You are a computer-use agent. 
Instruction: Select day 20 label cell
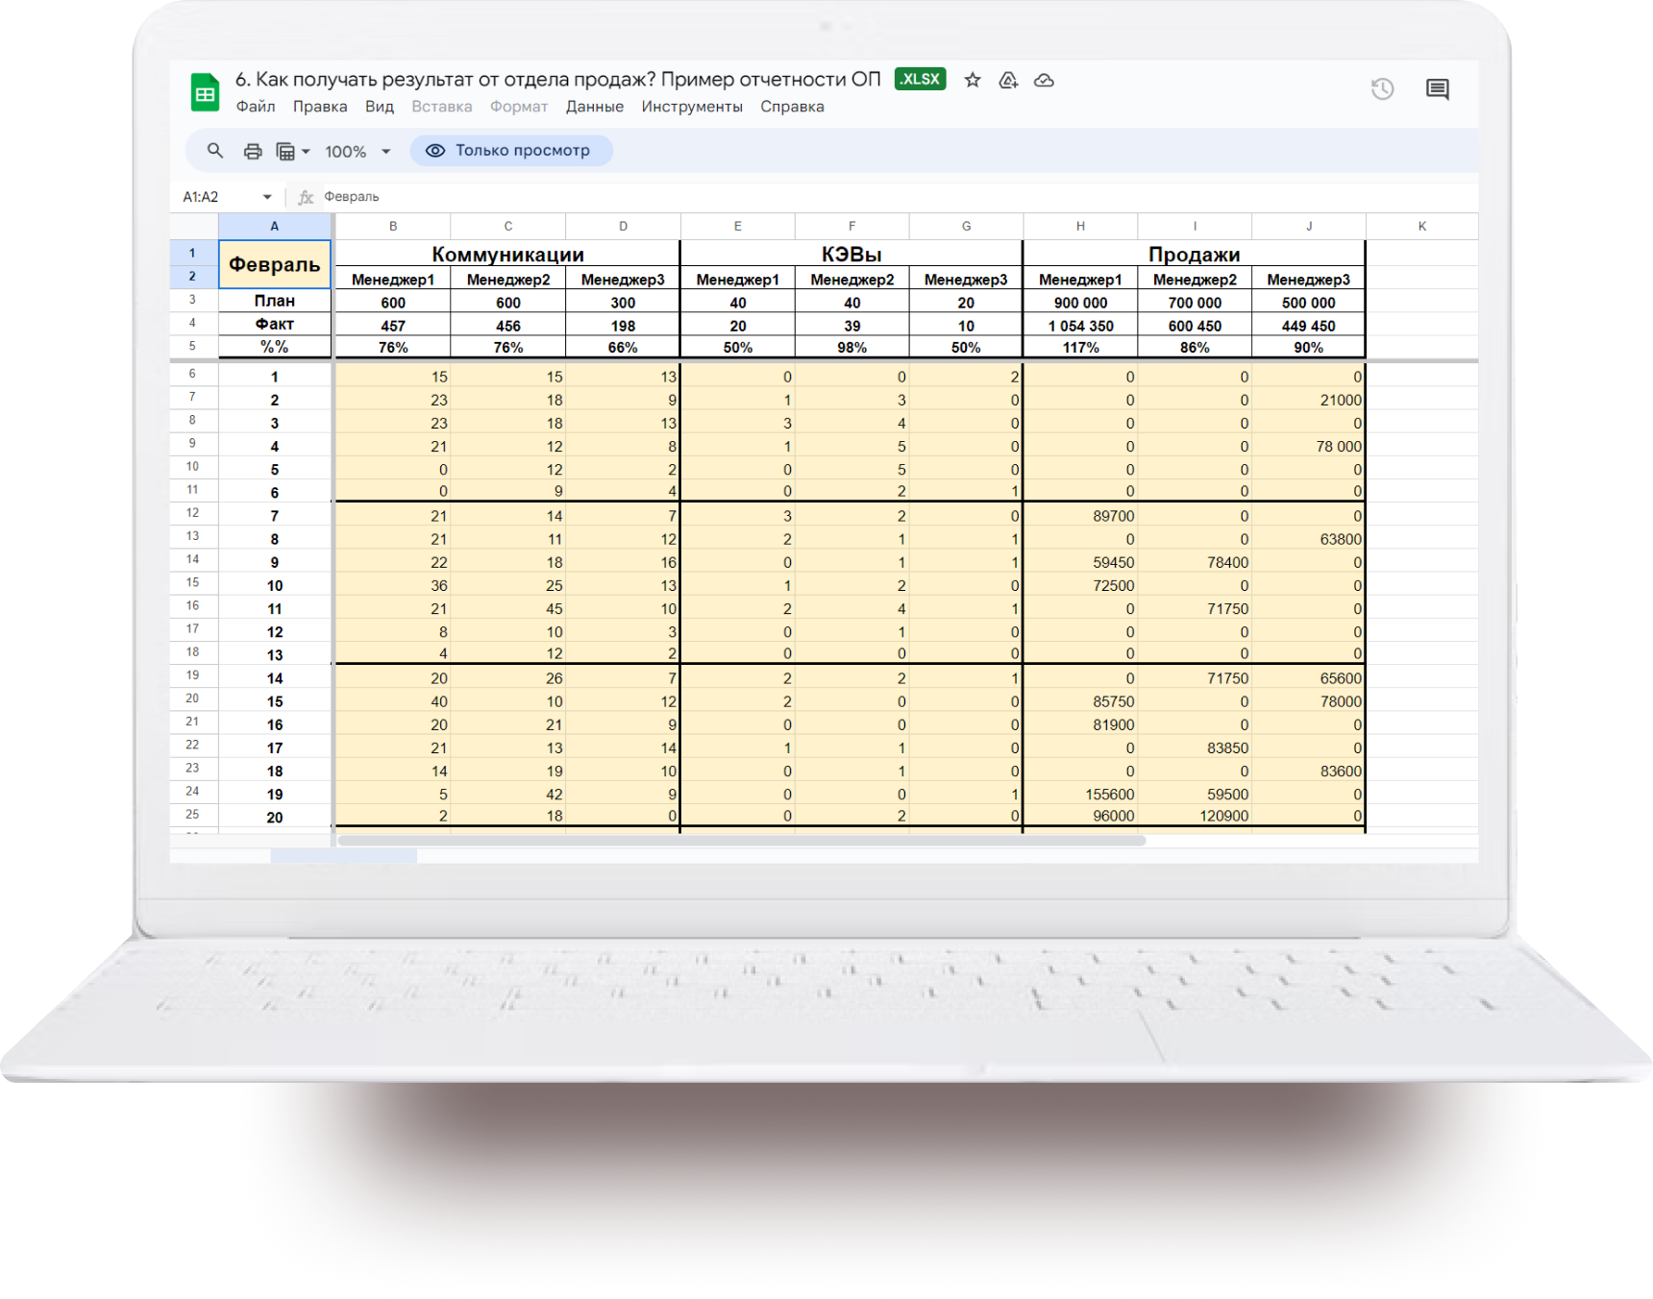pos(275,818)
